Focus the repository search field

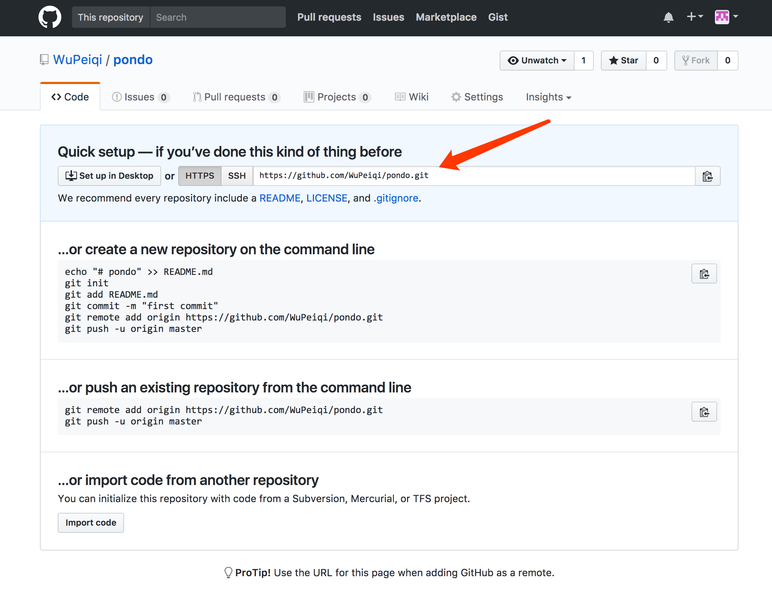217,17
